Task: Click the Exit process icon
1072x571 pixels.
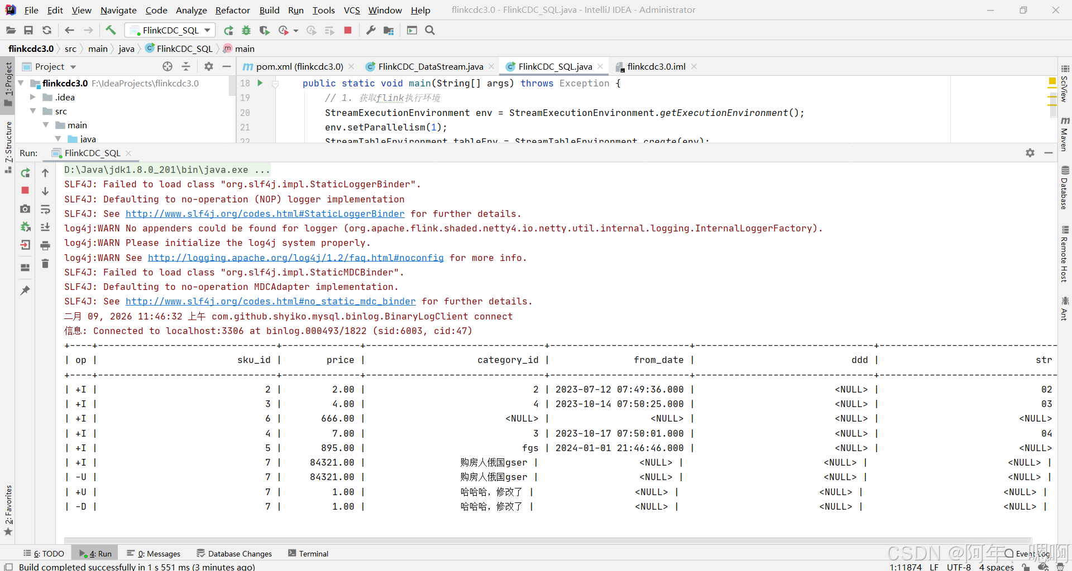Action: pyautogui.click(x=25, y=245)
